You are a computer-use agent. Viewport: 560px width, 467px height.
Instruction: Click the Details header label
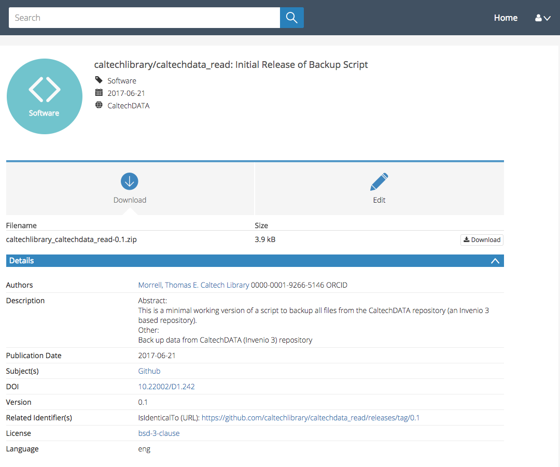point(21,261)
